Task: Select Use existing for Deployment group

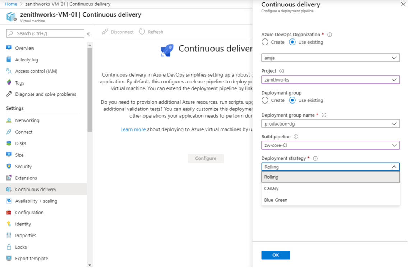Action: pyautogui.click(x=292, y=100)
